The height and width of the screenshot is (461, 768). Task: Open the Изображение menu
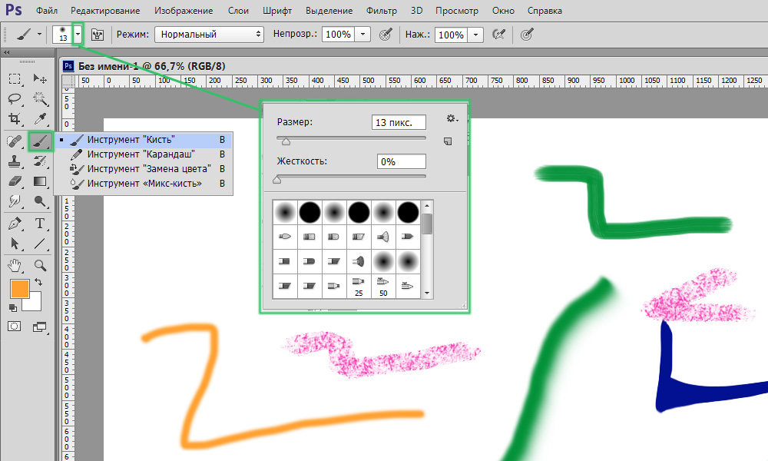(x=184, y=10)
